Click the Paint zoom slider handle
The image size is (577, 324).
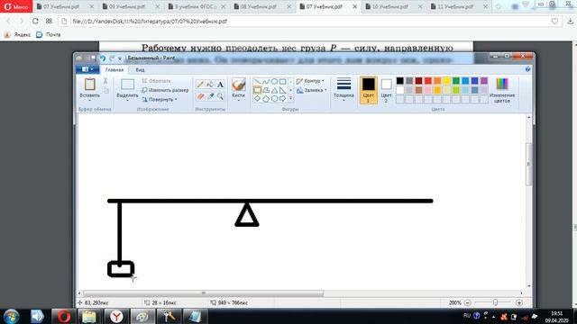click(x=495, y=302)
